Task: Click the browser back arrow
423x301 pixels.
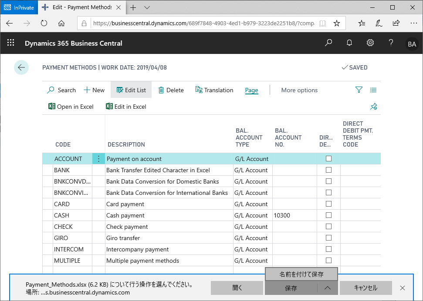Action: [x=10, y=23]
